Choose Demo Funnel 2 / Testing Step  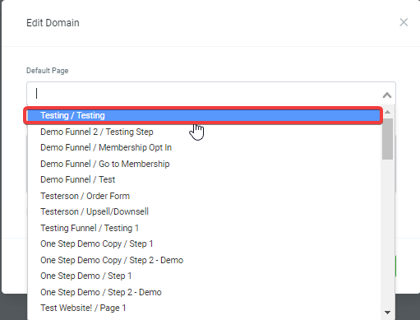tap(204, 132)
